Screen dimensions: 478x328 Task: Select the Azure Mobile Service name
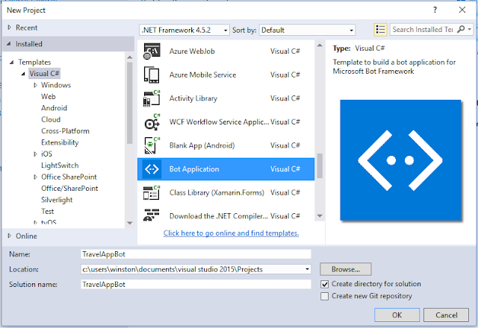click(202, 75)
